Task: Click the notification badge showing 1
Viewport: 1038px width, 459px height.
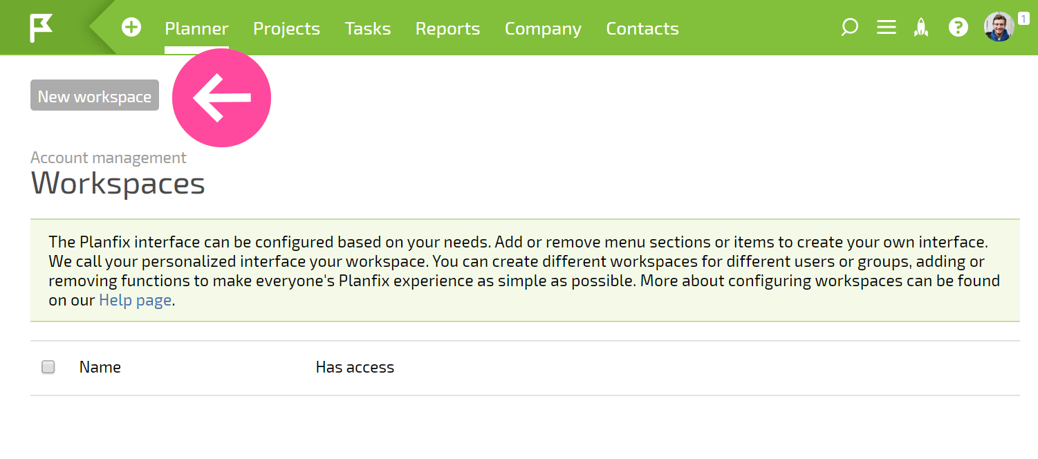Action: pos(1023,19)
